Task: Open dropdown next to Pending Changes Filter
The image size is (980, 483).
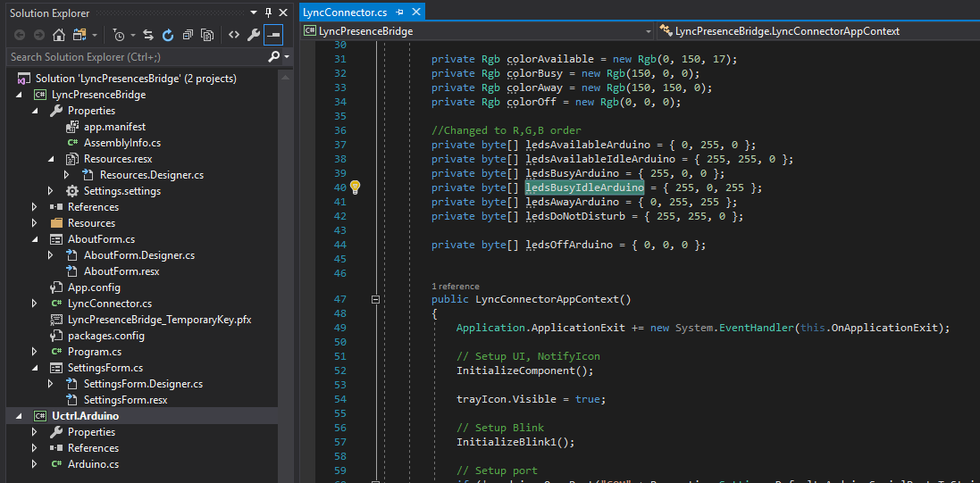Action: 133,35
